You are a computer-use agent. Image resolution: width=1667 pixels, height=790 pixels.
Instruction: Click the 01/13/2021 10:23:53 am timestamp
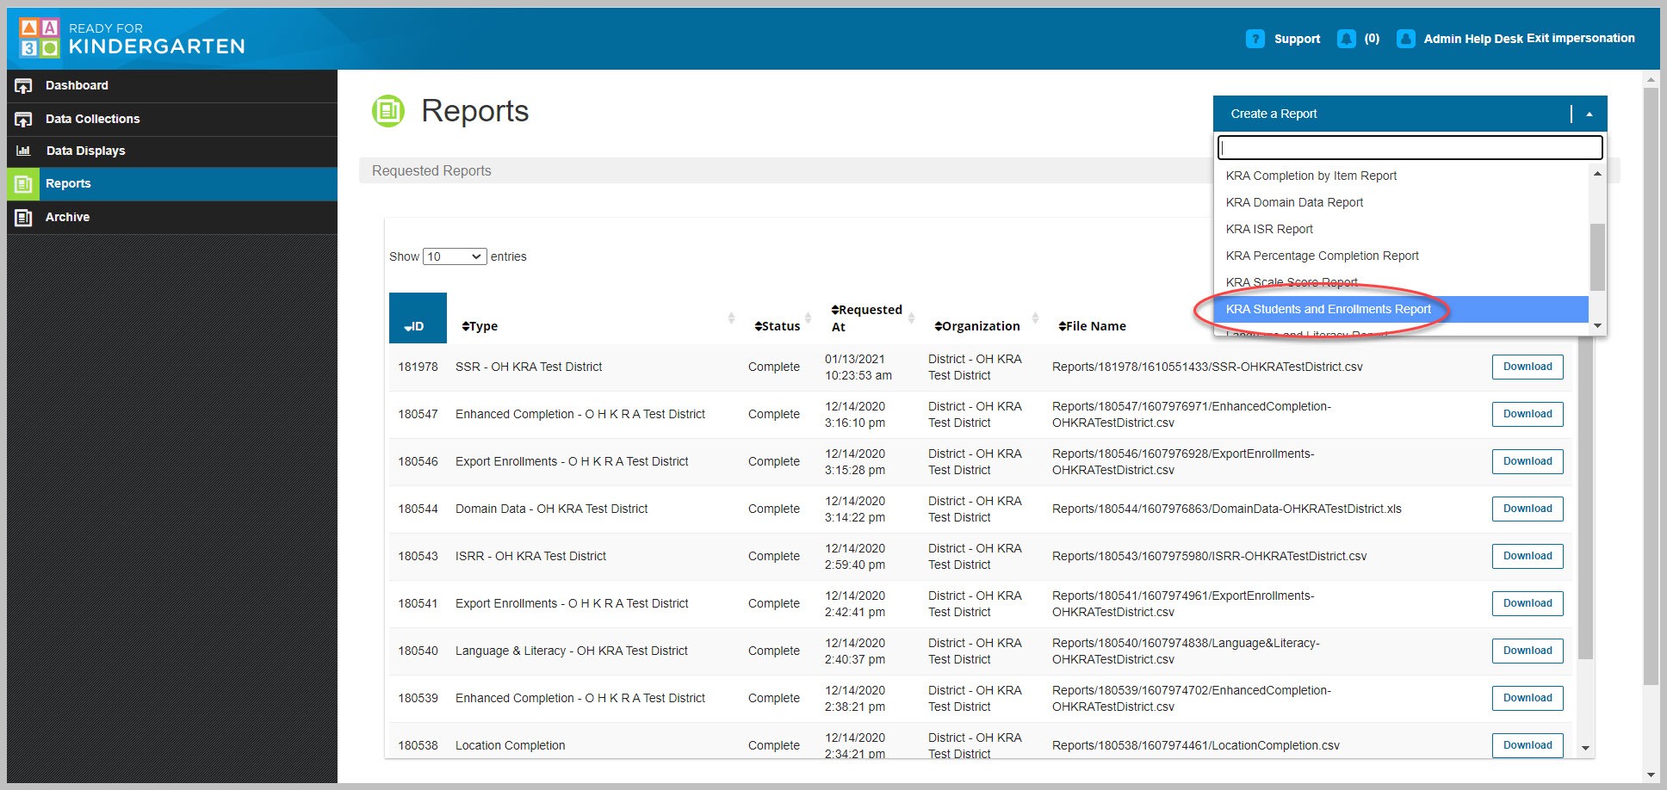(858, 367)
